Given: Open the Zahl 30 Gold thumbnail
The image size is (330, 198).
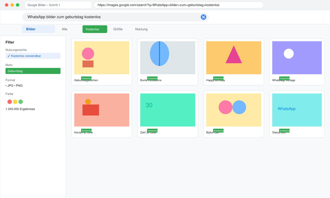Looking at the screenshot, I should tap(168, 110).
